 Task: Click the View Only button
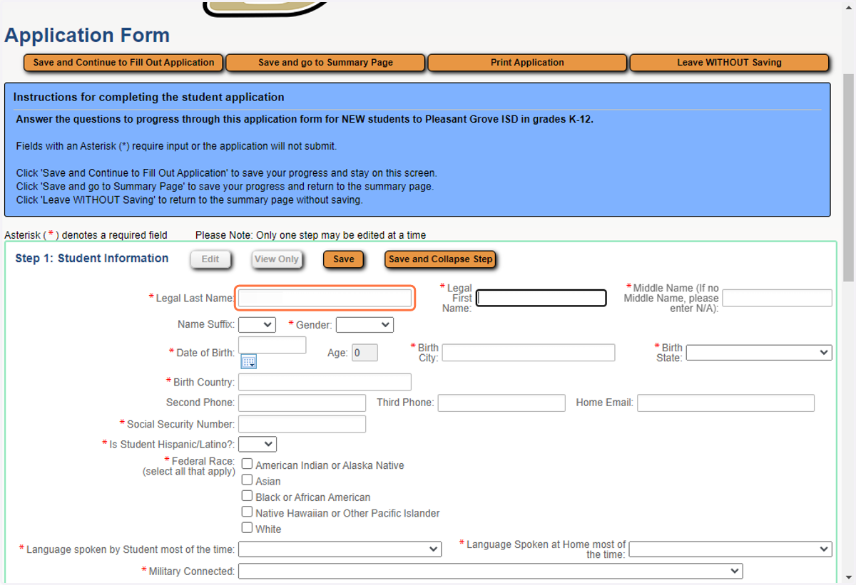coord(277,259)
